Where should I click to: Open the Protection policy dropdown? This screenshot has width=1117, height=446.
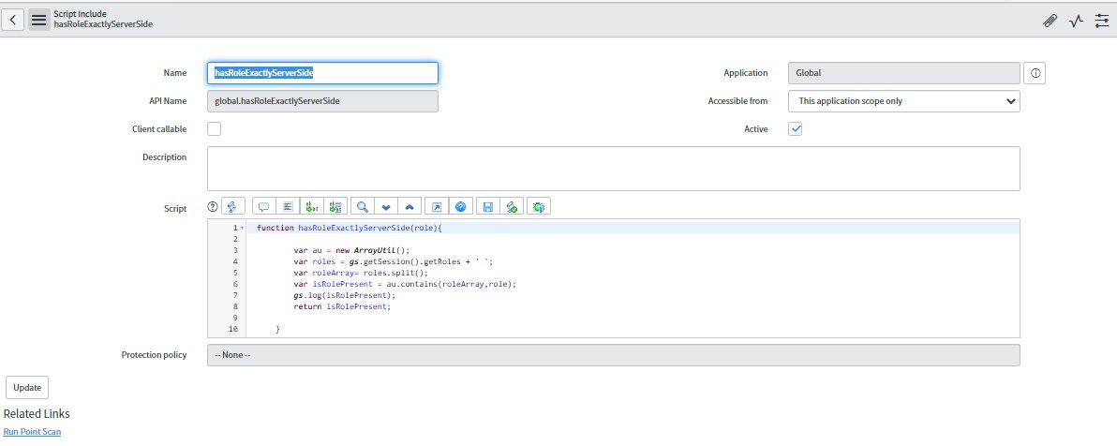click(x=613, y=355)
